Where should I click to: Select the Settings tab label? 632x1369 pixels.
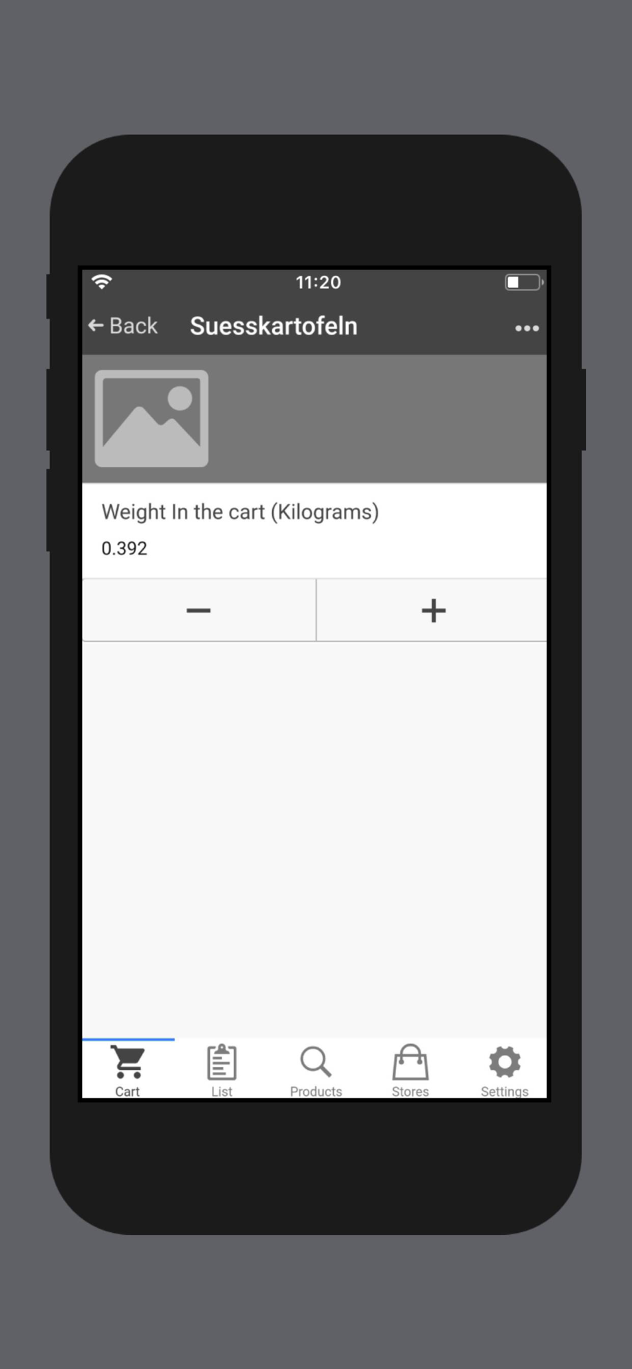(x=505, y=1091)
